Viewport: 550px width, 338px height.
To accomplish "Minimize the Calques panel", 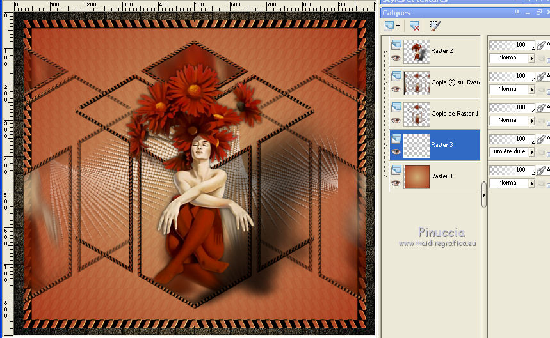I will [x=528, y=13].
